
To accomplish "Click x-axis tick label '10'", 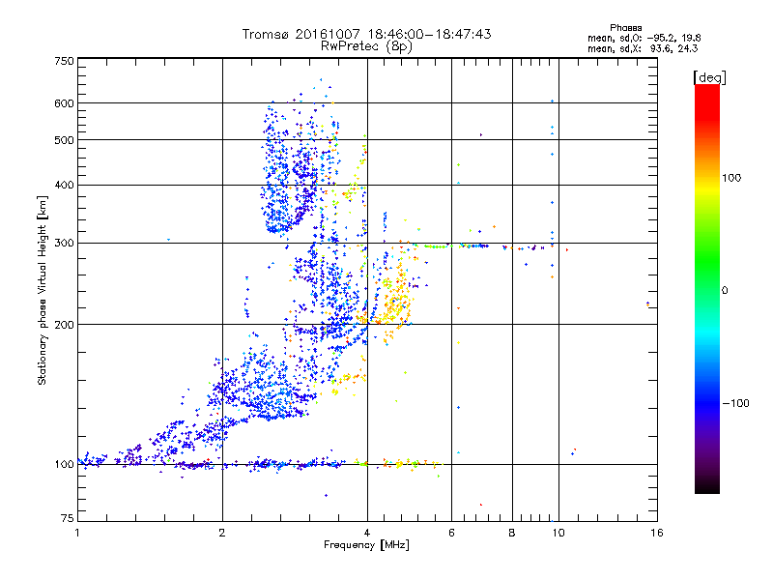I will 558,533.
